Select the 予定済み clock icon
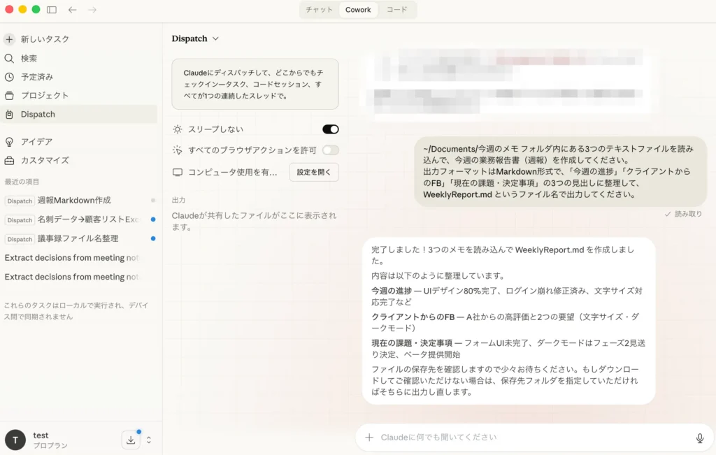The width and height of the screenshot is (716, 455). tap(9, 77)
